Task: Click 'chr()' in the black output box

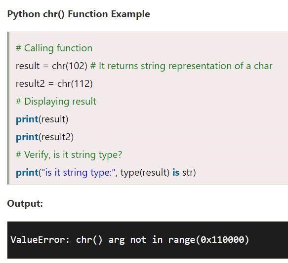Action: pos(89,240)
